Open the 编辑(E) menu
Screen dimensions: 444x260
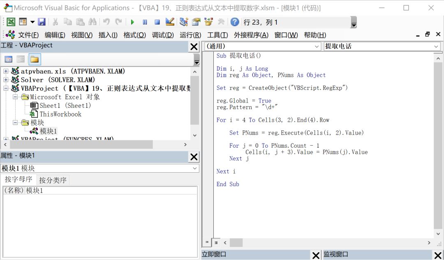pyautogui.click(x=55, y=35)
